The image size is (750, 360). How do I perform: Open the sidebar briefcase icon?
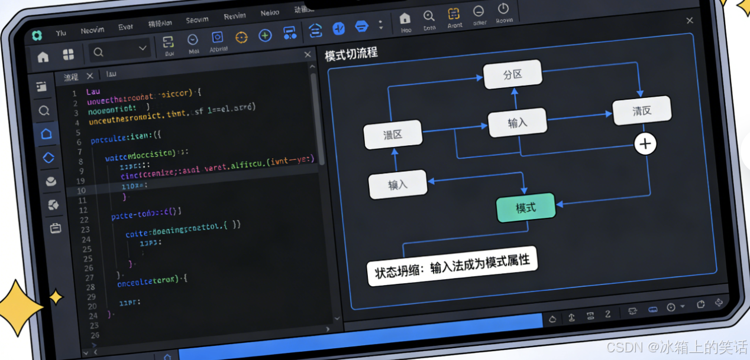coord(56,228)
